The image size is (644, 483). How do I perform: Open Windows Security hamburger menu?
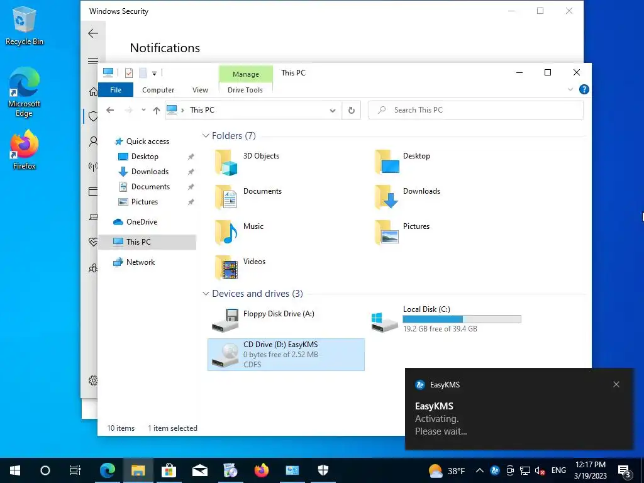[x=93, y=61]
